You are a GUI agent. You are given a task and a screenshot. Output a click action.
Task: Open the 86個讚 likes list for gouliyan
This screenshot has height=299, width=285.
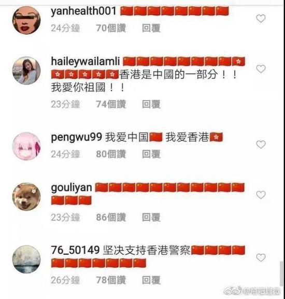[x=111, y=218]
